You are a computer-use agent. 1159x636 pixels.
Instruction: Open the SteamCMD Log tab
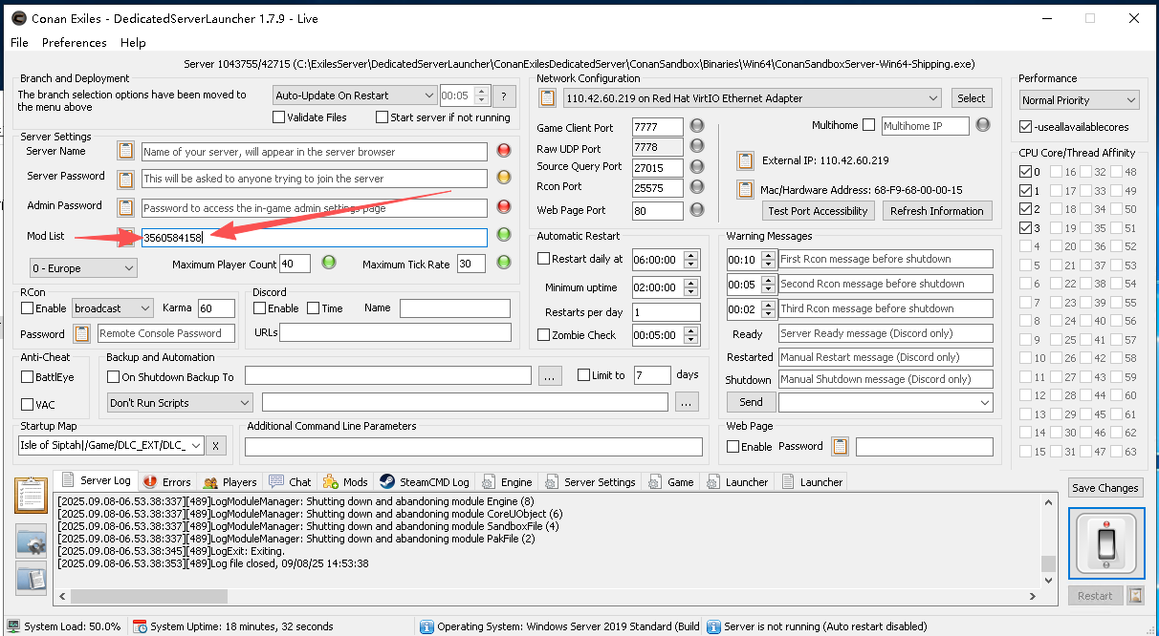(424, 482)
